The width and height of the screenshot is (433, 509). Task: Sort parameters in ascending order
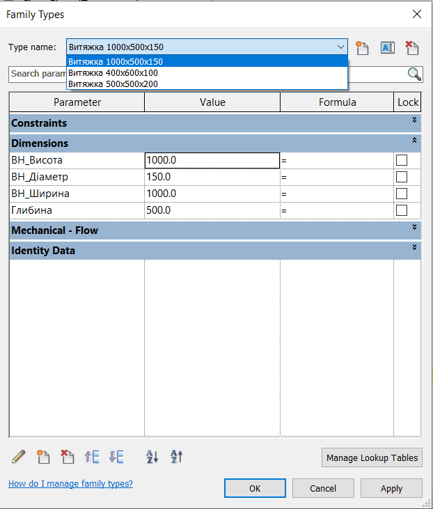click(x=152, y=457)
